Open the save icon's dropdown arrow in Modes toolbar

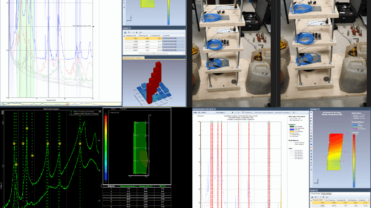click(127, 32)
